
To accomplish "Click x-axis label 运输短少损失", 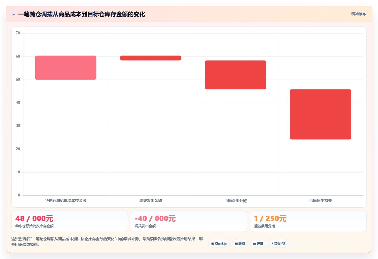I will pyautogui.click(x=320, y=200).
